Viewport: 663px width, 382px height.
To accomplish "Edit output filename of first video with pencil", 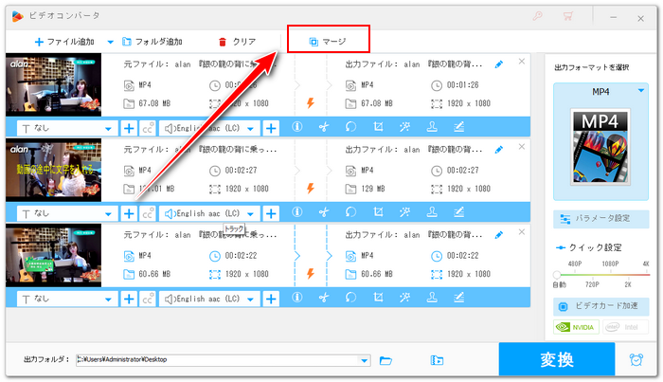I will tap(499, 64).
